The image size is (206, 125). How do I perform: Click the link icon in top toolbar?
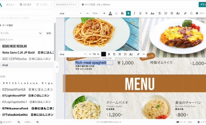click(185, 13)
